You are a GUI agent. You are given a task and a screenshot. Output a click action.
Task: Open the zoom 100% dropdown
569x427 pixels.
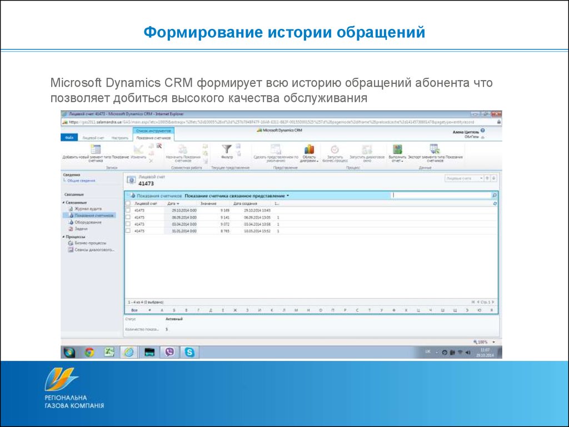[x=493, y=342]
